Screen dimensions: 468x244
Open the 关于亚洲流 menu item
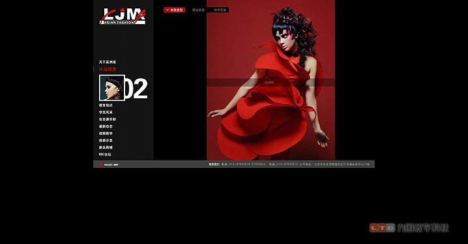pos(108,62)
